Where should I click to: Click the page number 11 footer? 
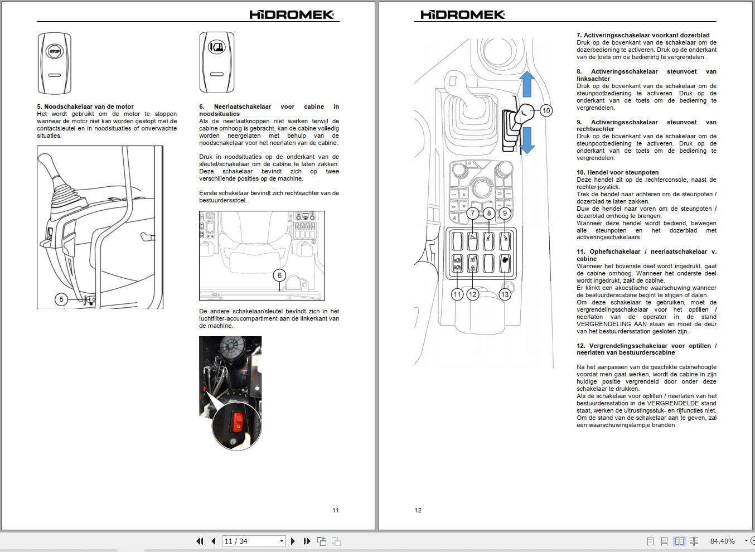tap(335, 510)
